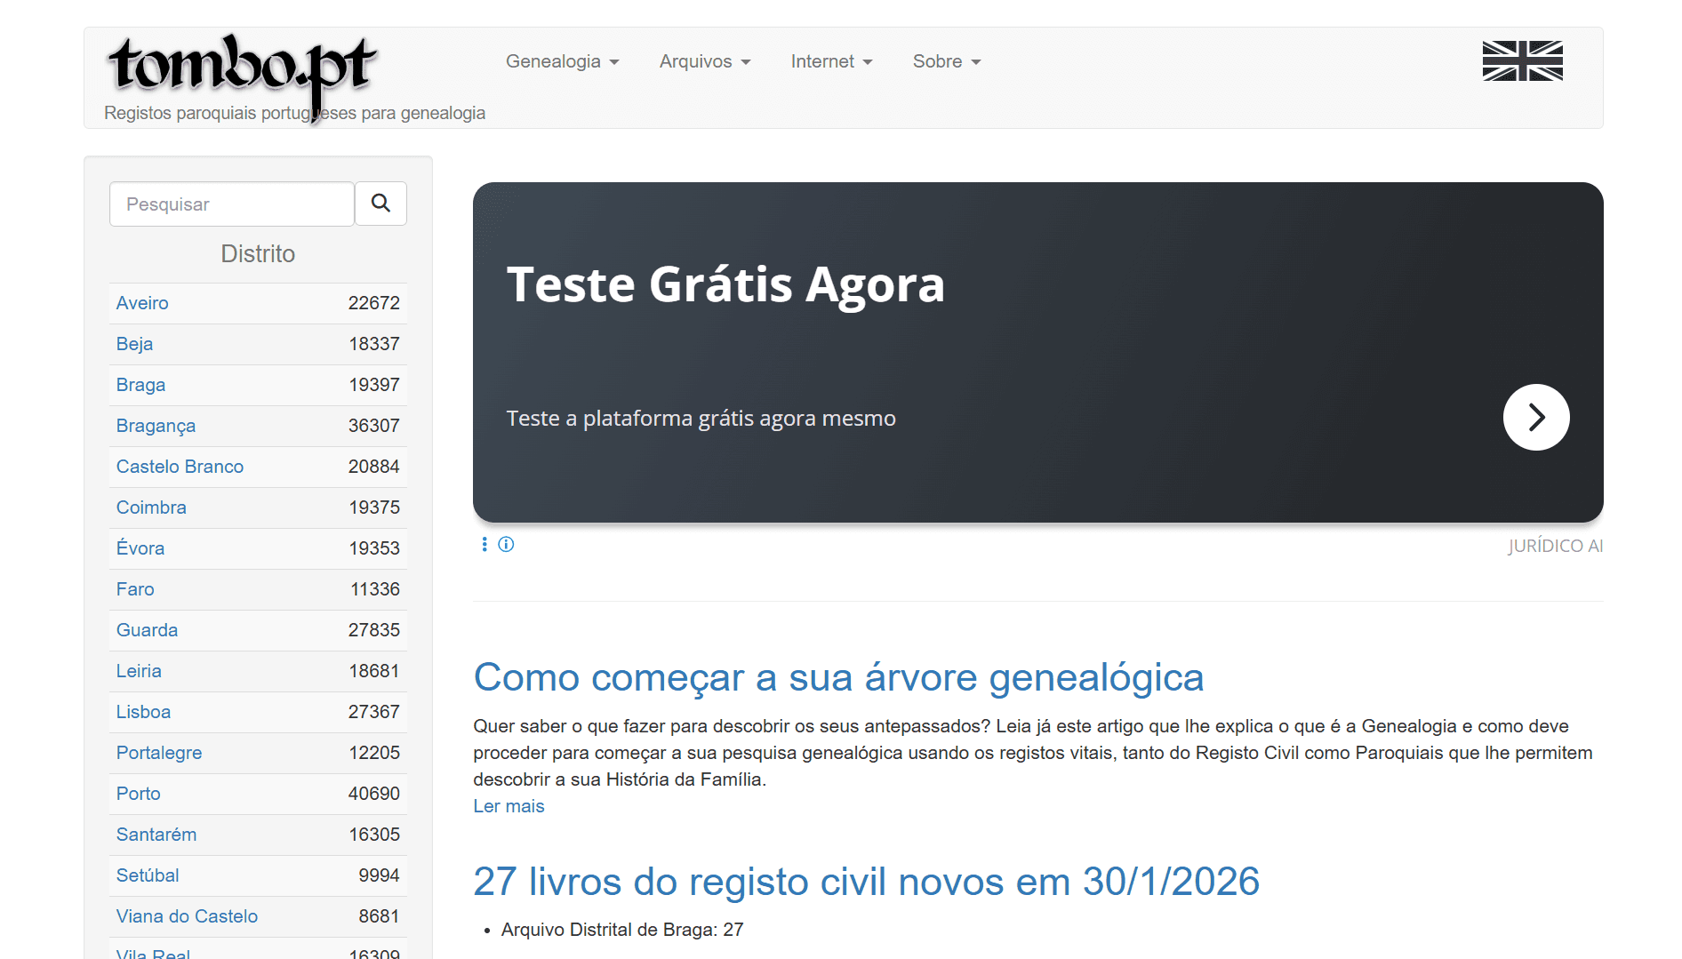Click the Ler mais link
Viewport: 1682px width, 959px height.
pos(509,806)
